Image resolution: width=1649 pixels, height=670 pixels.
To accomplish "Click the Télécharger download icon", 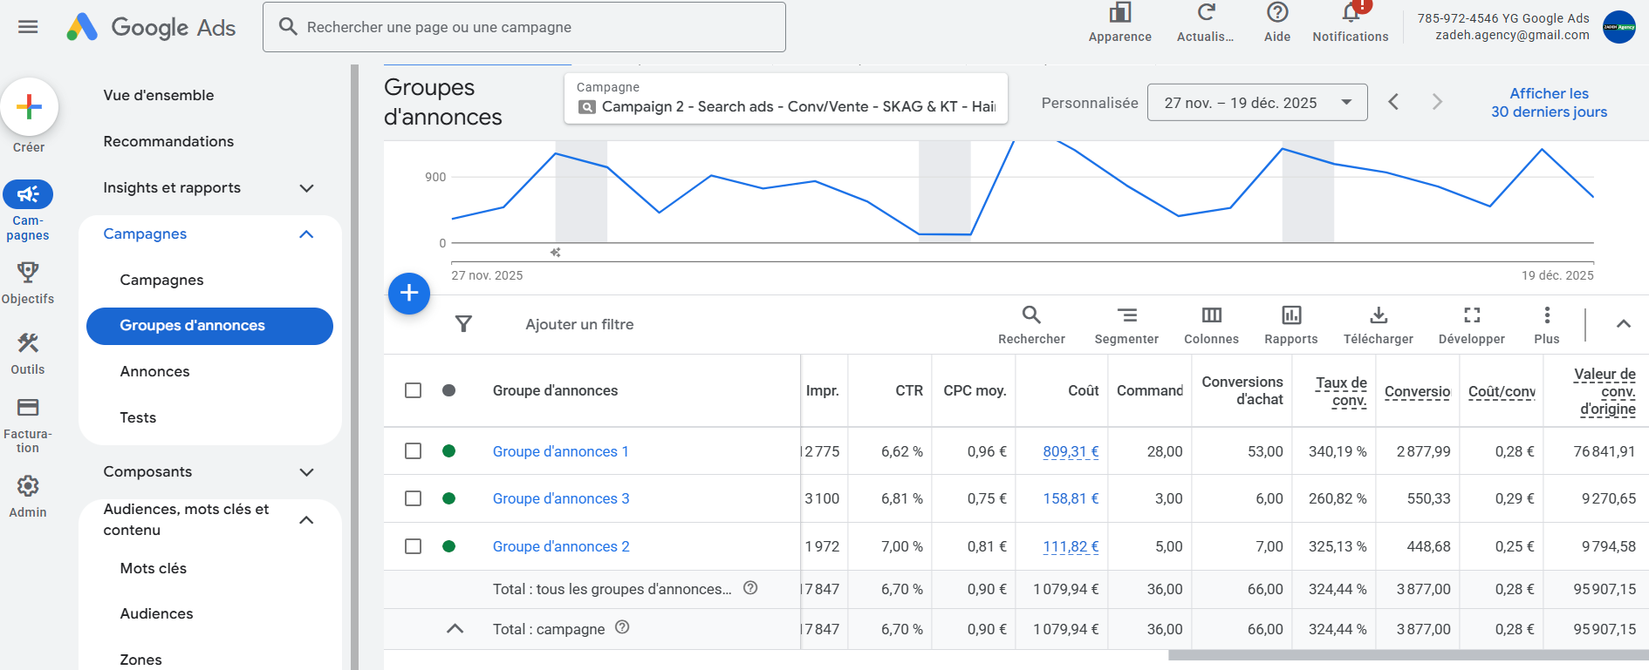I will pos(1378,315).
